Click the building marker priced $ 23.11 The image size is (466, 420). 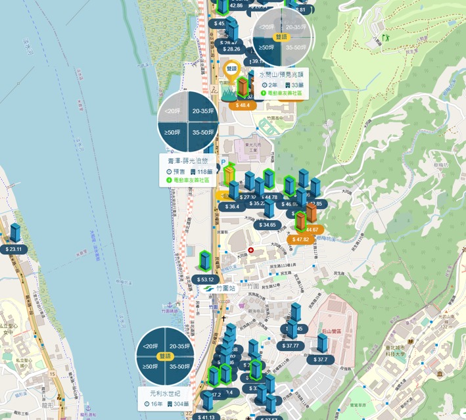(15, 233)
